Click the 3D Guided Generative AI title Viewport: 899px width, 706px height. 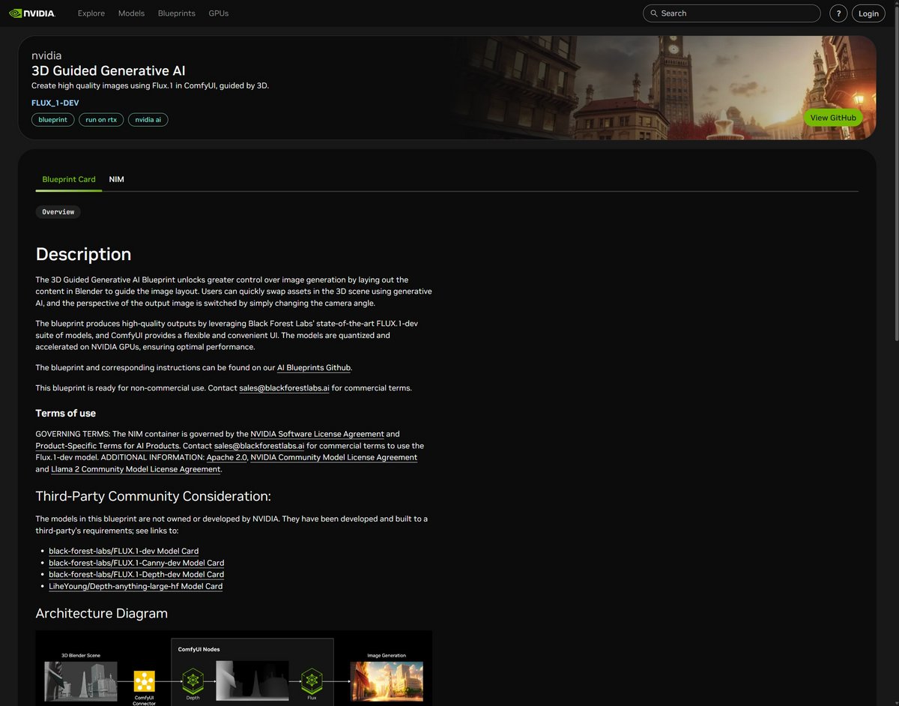tap(109, 71)
